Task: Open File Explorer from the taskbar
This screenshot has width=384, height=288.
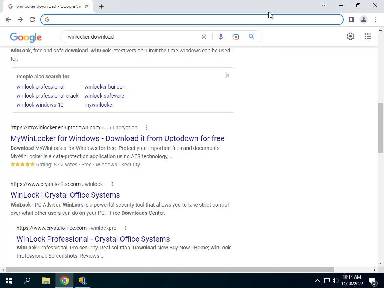Action: click(x=46, y=280)
